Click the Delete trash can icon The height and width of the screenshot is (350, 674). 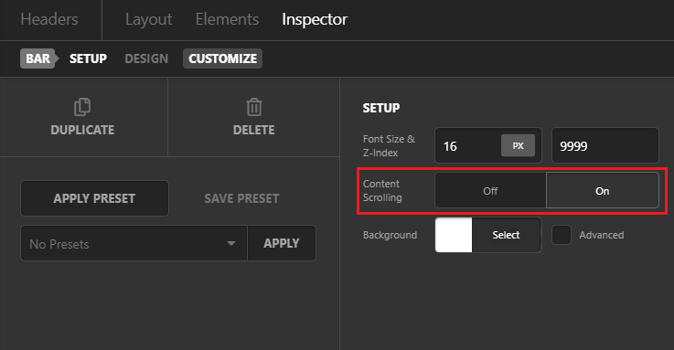point(253,107)
